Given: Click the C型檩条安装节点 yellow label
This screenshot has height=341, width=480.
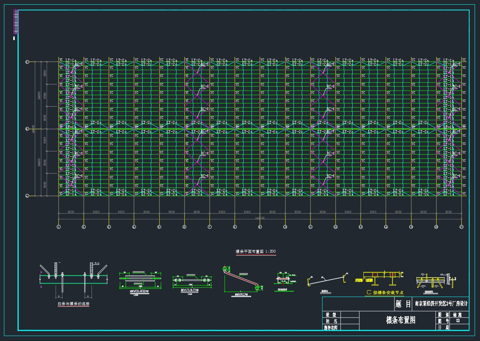Looking at the screenshot, I should coord(385,293).
